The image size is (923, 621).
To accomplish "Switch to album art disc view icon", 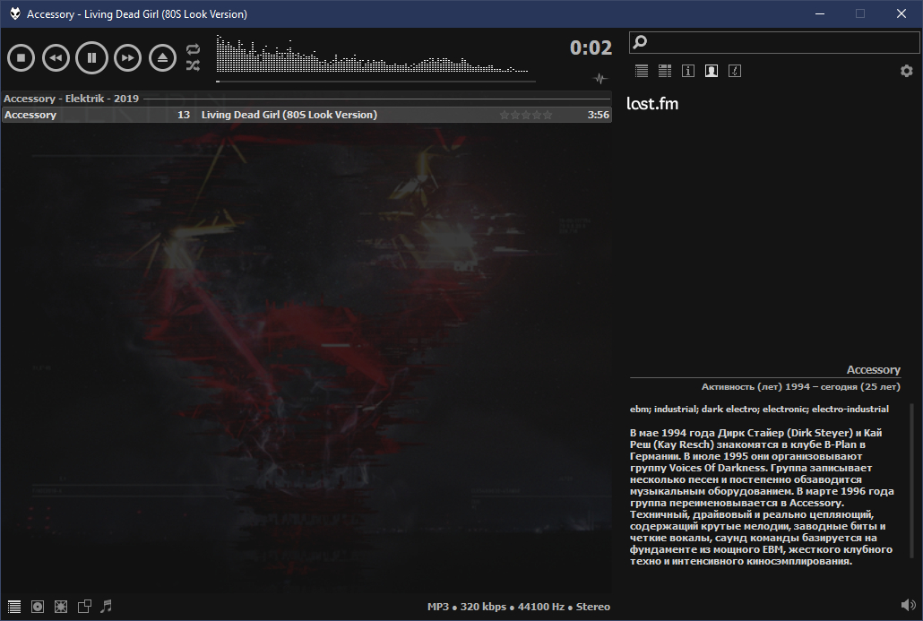I will [x=38, y=607].
